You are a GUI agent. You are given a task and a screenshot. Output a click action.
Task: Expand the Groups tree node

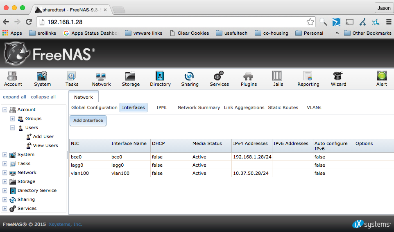(x=12, y=118)
